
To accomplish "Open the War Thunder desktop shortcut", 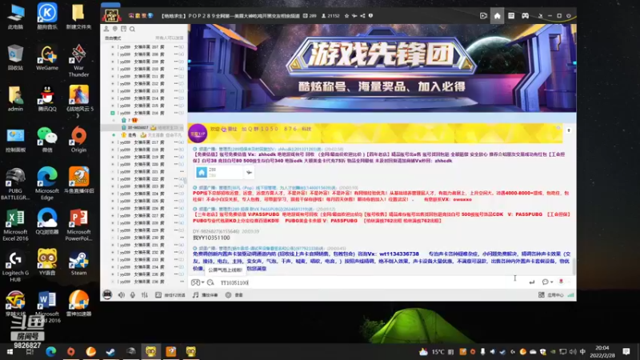I will (x=78, y=61).
